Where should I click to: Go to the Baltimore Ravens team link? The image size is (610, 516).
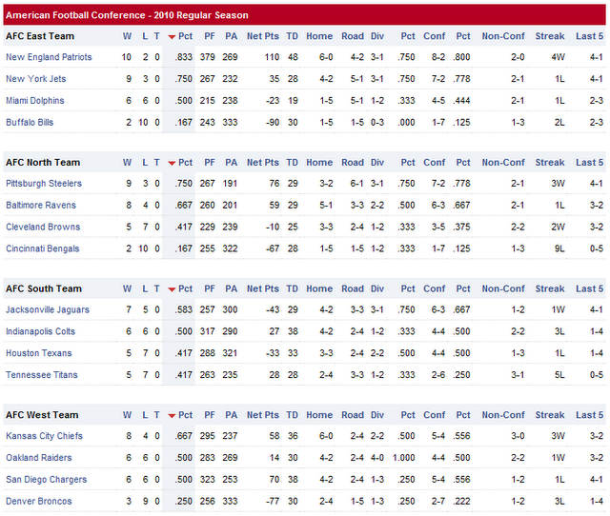tap(42, 205)
